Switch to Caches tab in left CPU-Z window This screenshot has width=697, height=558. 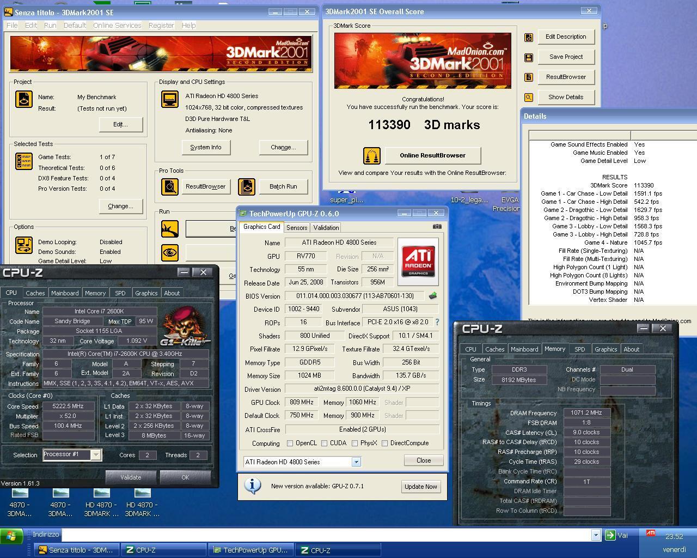[x=35, y=293]
